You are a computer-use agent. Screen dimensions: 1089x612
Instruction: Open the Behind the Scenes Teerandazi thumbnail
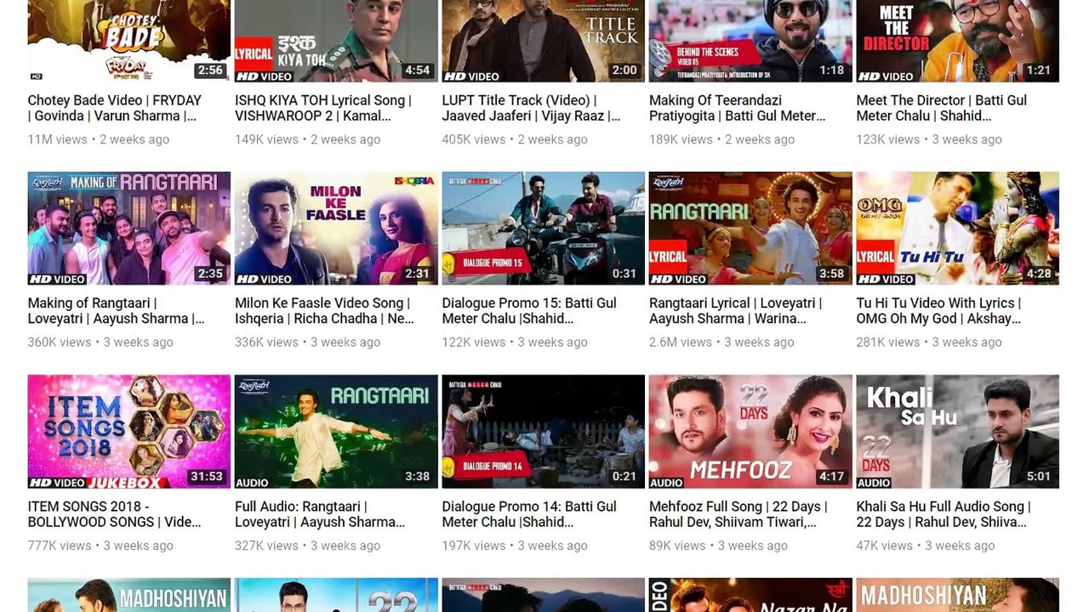pyautogui.click(x=750, y=41)
